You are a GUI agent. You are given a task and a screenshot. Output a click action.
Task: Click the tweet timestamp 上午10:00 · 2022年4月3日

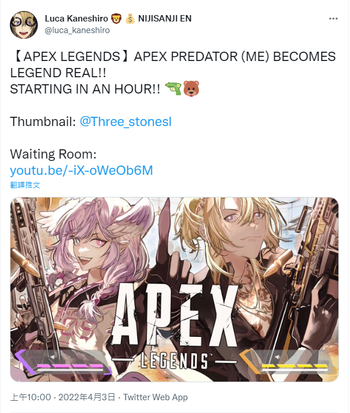63,397
